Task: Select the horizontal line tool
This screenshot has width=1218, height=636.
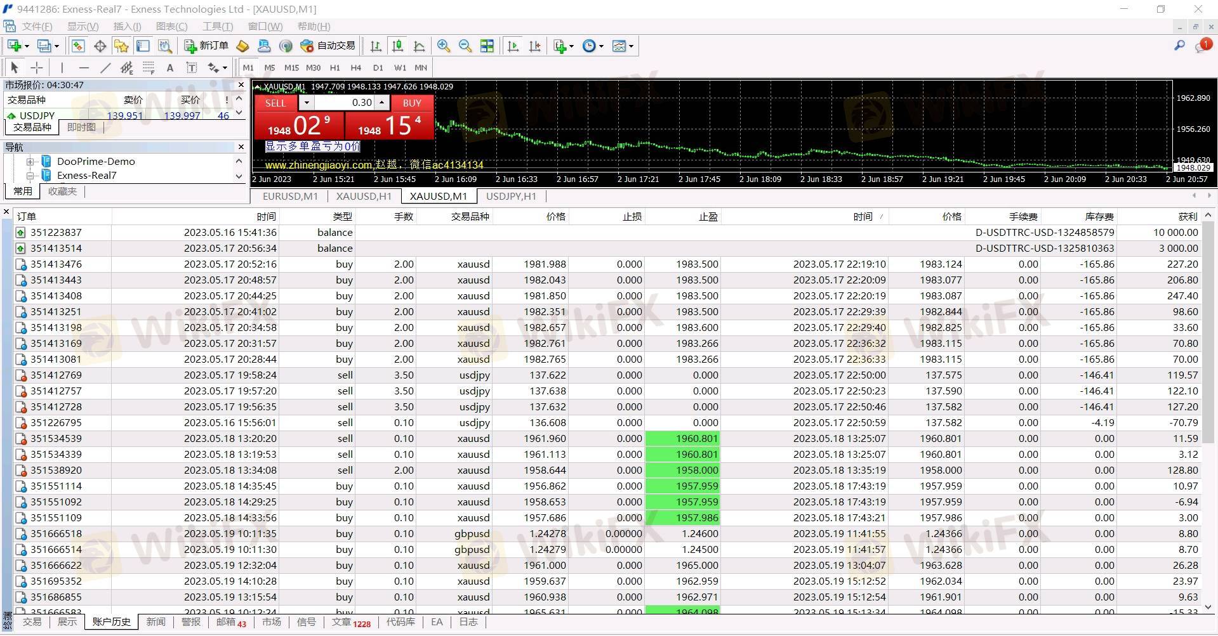Action: (x=84, y=67)
